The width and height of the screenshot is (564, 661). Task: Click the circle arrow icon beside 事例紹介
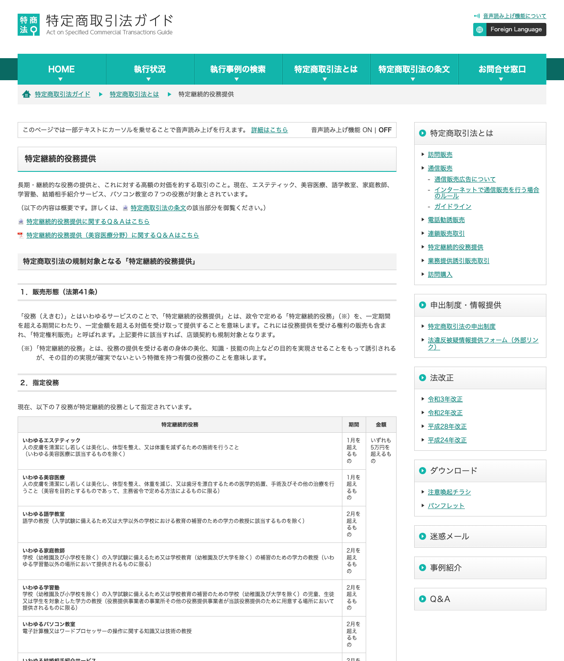tap(423, 568)
